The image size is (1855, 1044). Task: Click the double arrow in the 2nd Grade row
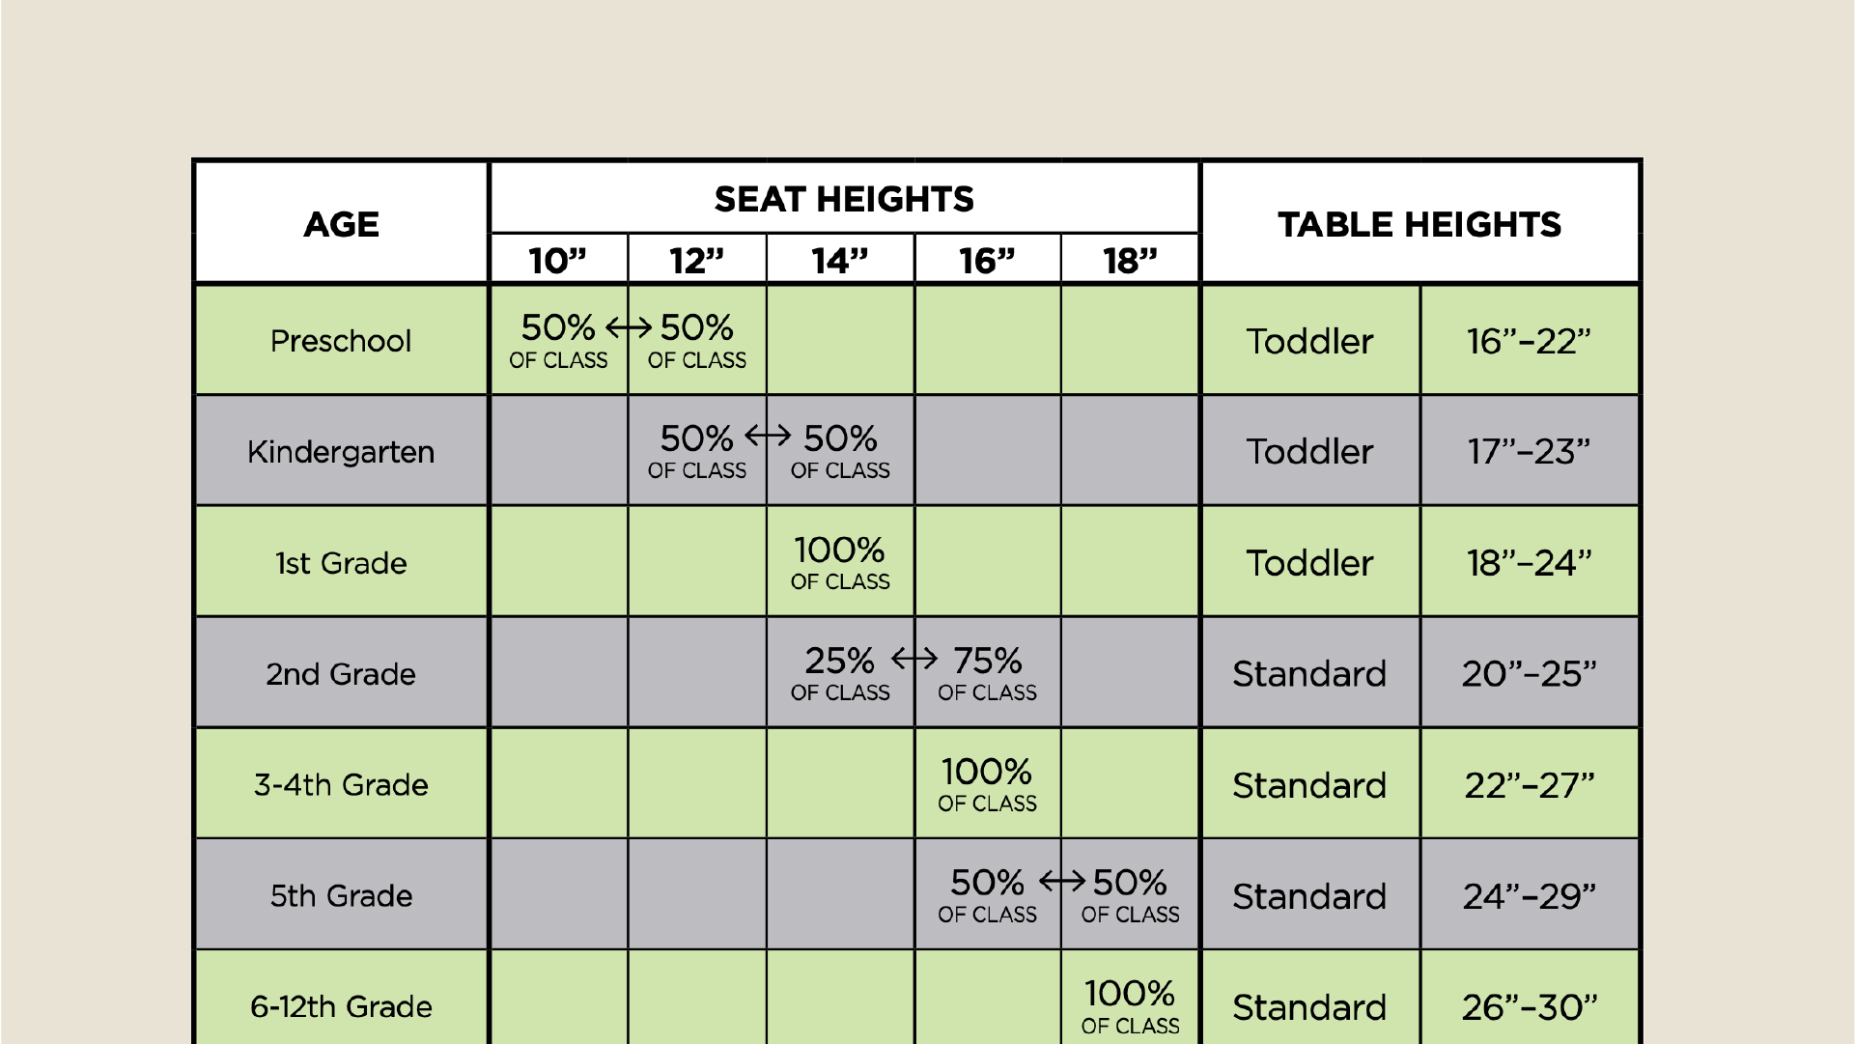[x=913, y=660]
